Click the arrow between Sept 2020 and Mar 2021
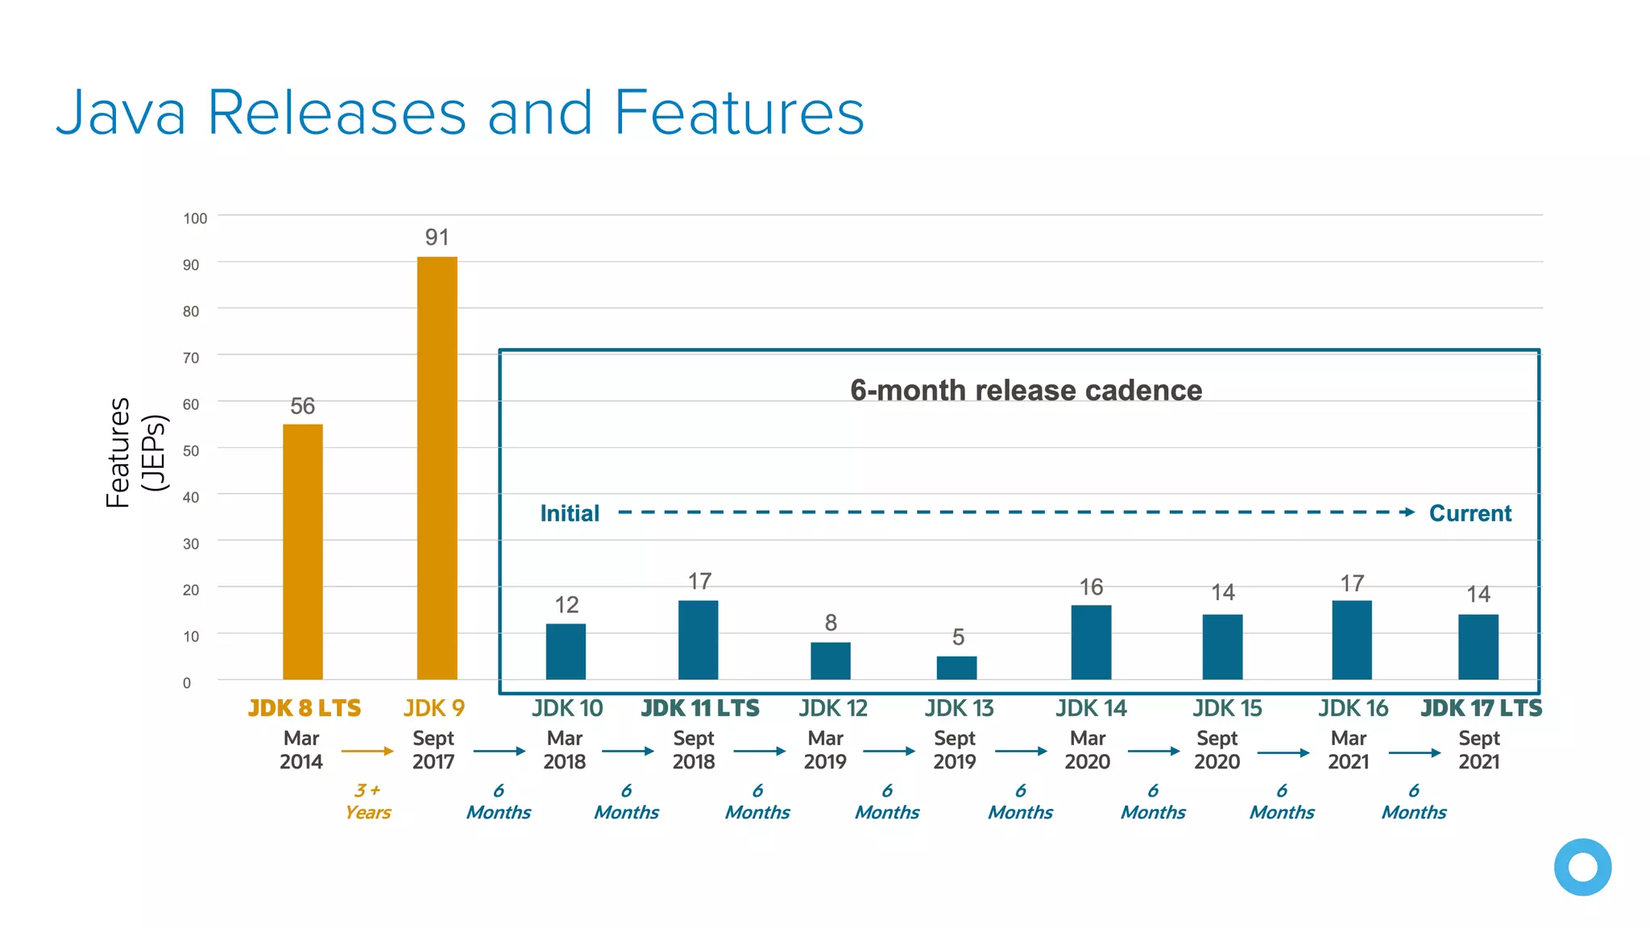Image resolution: width=1650 pixels, height=928 pixels. [x=1283, y=753]
